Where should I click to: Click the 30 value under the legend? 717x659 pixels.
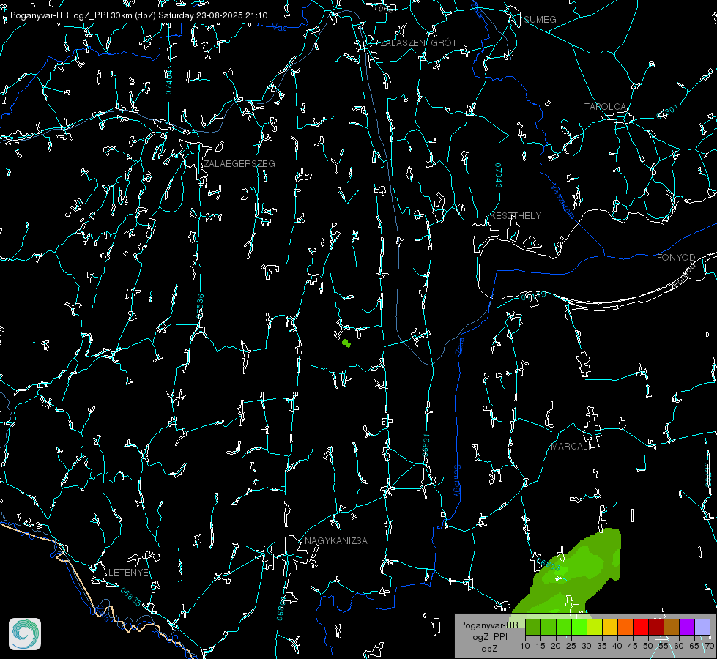coord(587,647)
